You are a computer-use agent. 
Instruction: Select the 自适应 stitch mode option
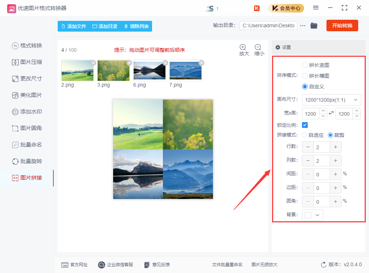coord(304,135)
